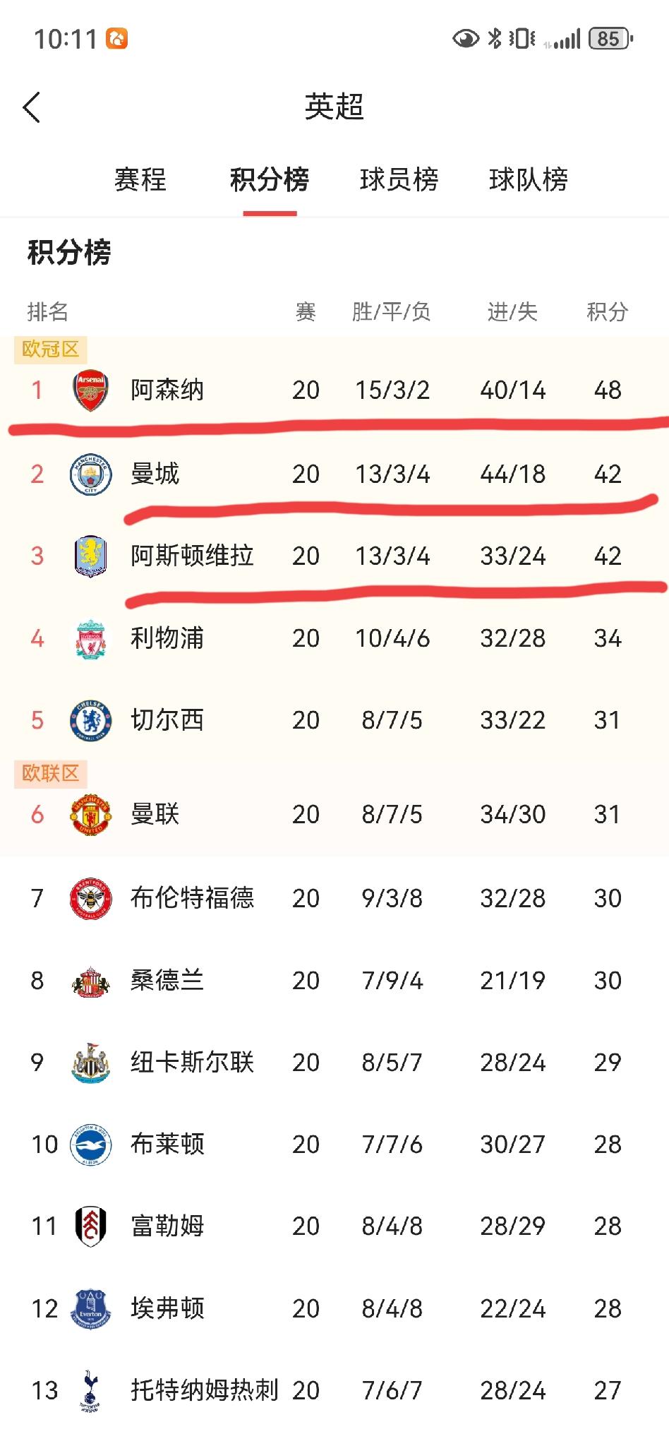Select the 球队榜 tab
The width and height of the screenshot is (669, 1446).
[x=528, y=179]
